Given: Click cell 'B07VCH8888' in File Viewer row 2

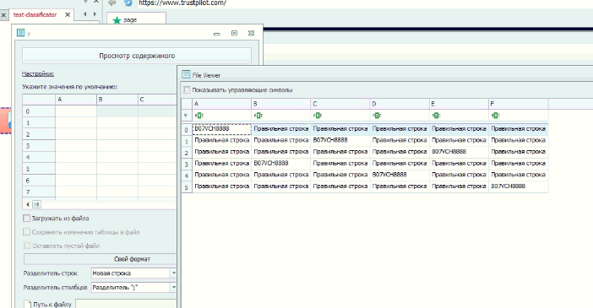Looking at the screenshot, I should tap(460, 152).
